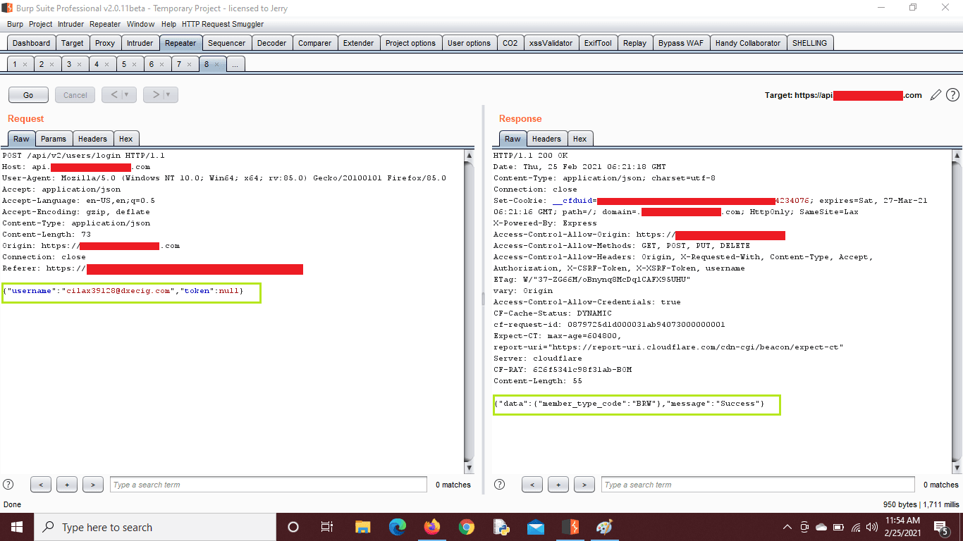
Task: Select the request Hex view tab
Action: coord(125,139)
